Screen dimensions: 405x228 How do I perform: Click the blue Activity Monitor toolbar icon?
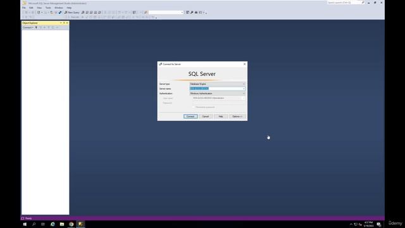(60, 13)
